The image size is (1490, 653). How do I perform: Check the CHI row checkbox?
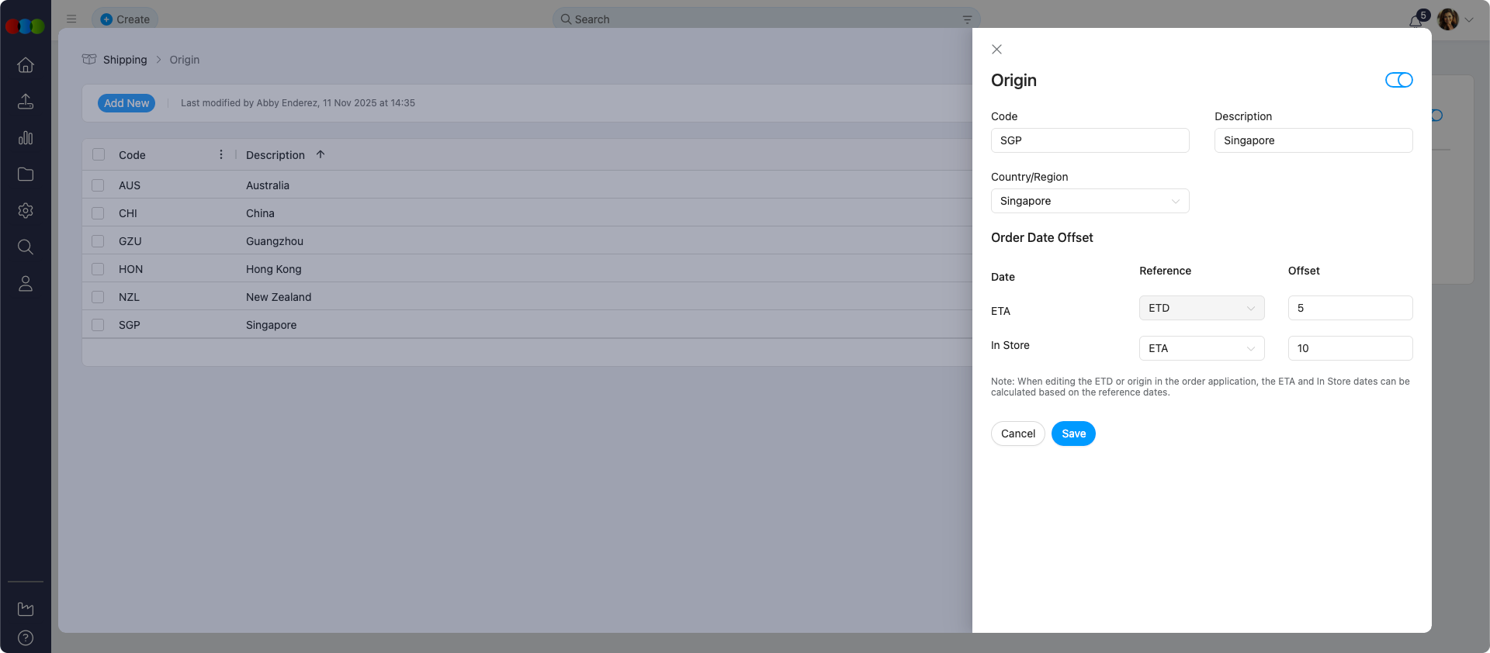98,213
